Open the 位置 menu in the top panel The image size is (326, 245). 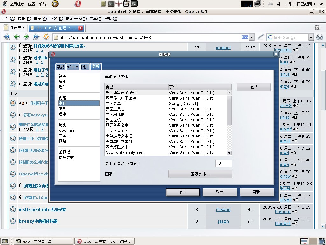click(x=32, y=4)
